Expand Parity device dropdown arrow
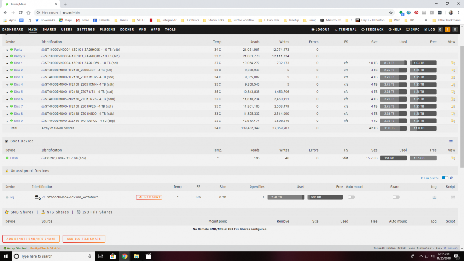The height and width of the screenshot is (261, 464). [x=7, y=50]
